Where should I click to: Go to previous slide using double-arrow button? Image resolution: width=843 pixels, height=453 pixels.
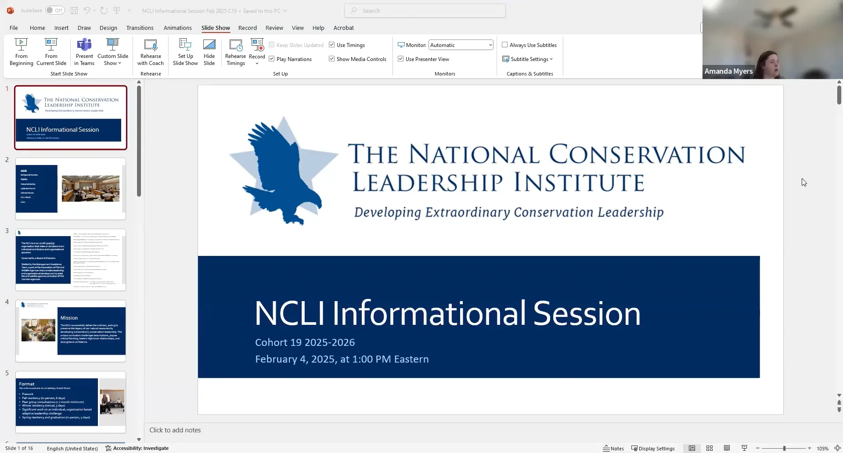tap(839, 403)
